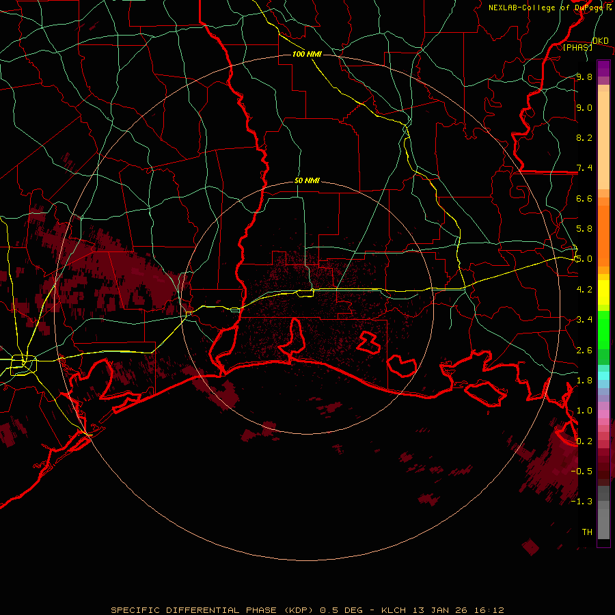Click the 7.4 value on the color scale

pos(584,168)
